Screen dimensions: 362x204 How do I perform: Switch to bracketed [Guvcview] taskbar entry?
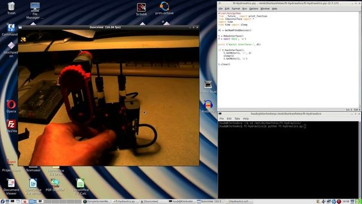(x=153, y=202)
